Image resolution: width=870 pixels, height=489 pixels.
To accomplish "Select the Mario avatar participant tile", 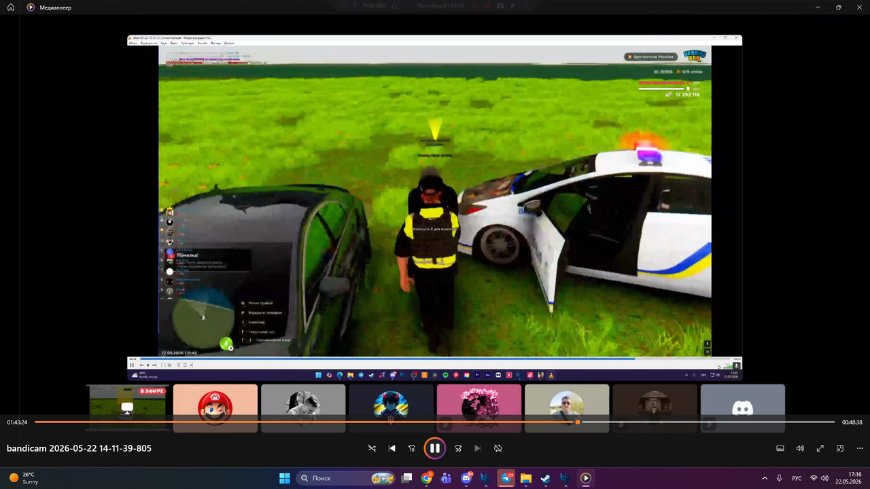I will point(215,408).
